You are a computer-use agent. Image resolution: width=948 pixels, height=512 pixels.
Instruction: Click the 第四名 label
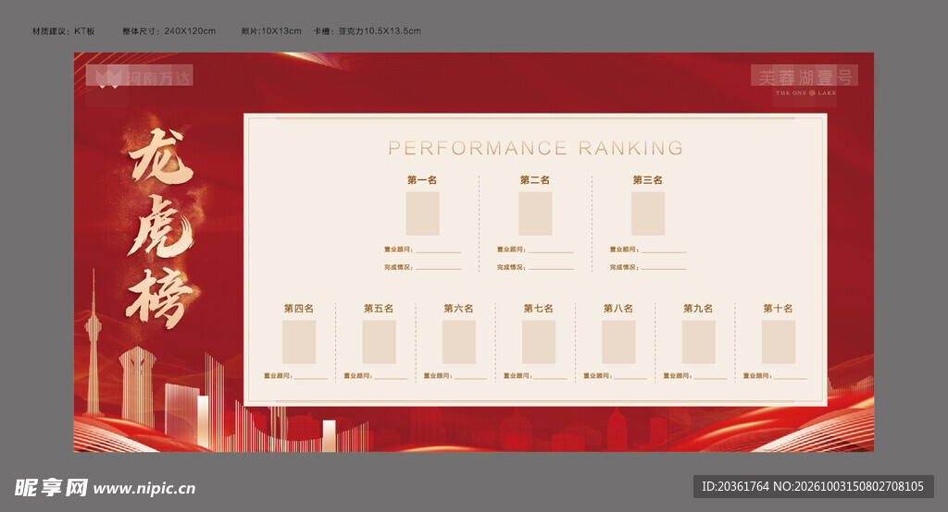pos(299,308)
